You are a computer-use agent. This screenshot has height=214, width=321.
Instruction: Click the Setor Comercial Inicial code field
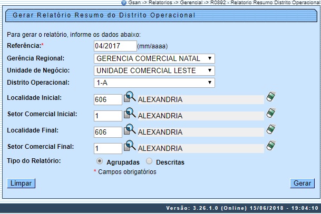(108, 116)
